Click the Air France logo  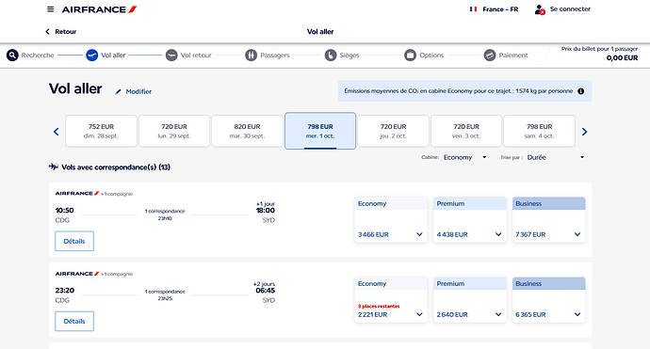pos(99,9)
